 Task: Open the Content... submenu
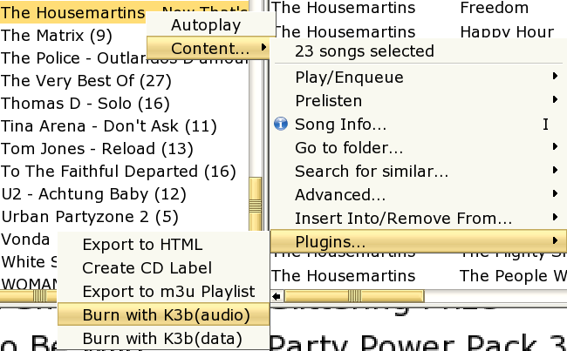click(x=209, y=49)
